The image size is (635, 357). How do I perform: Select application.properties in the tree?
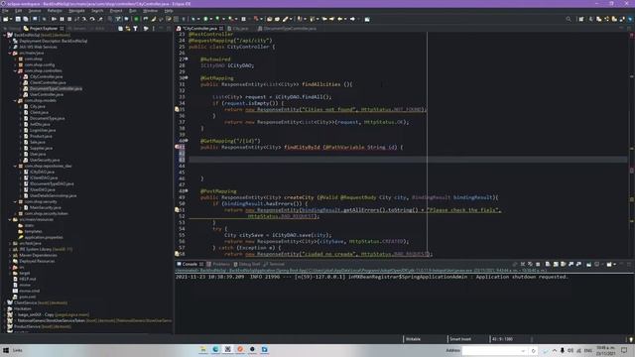click(44, 237)
